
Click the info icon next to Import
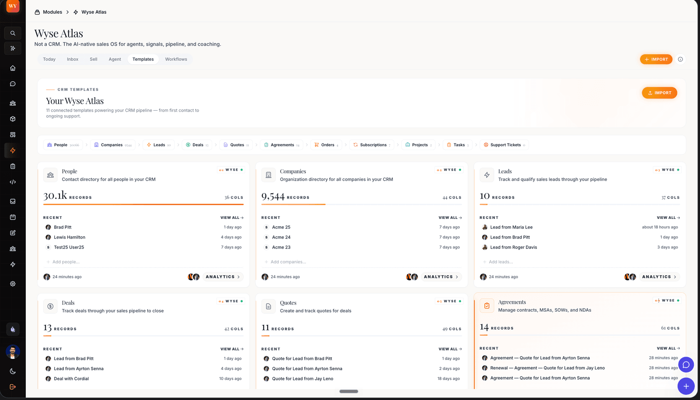[x=680, y=60]
